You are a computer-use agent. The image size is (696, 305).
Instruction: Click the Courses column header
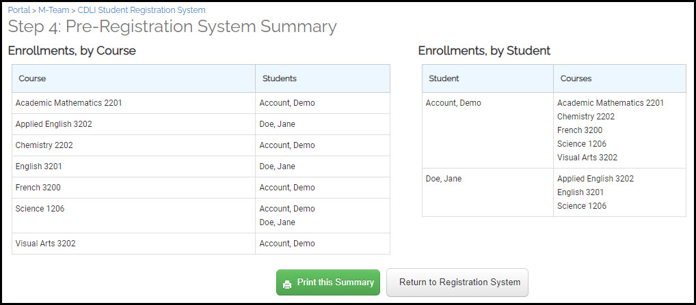point(619,78)
